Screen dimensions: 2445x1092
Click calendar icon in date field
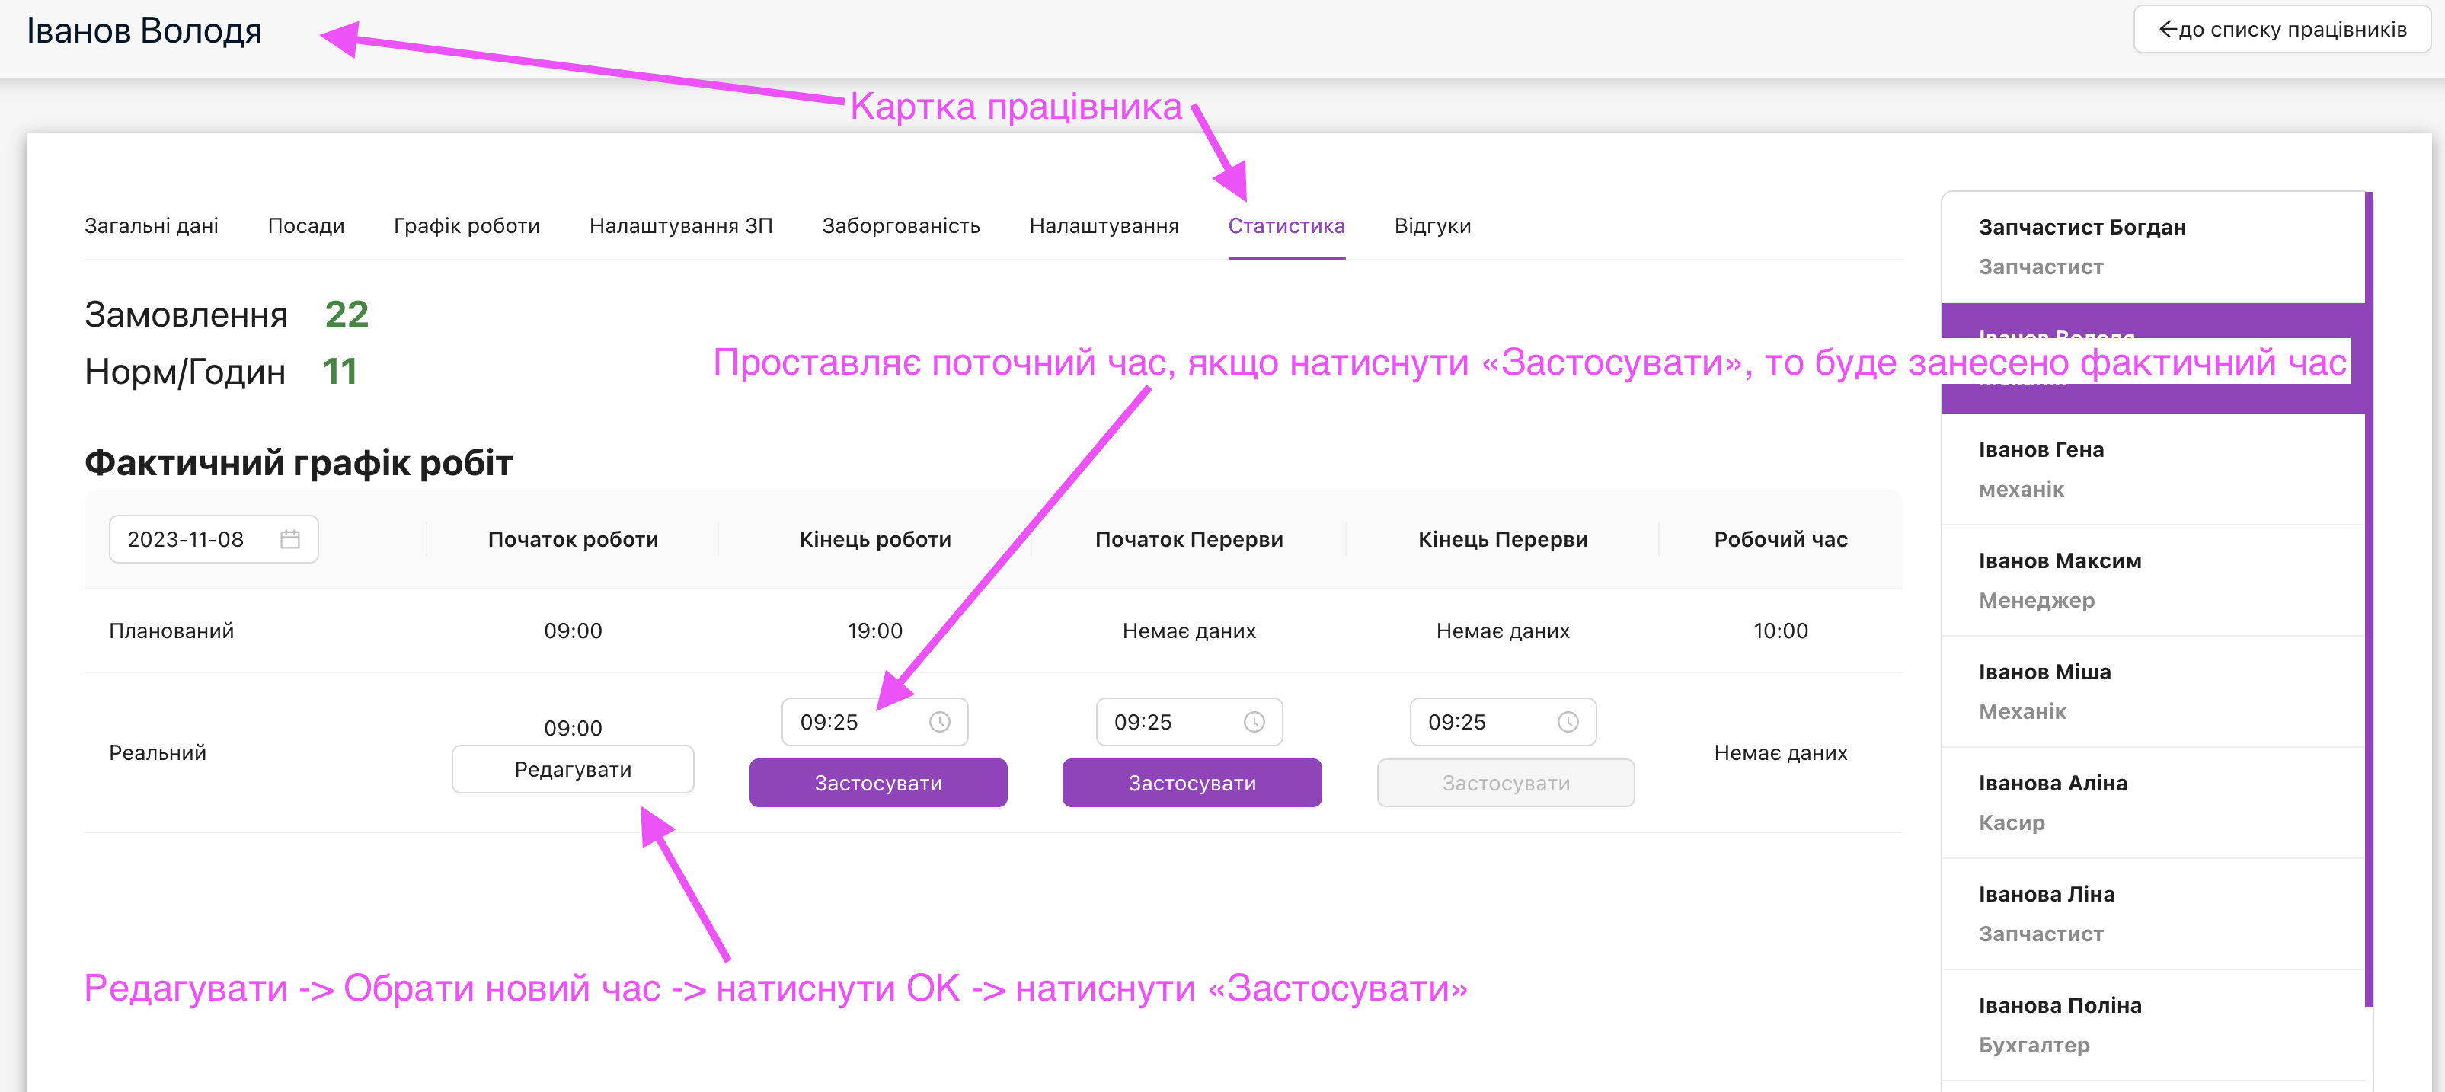tap(289, 539)
